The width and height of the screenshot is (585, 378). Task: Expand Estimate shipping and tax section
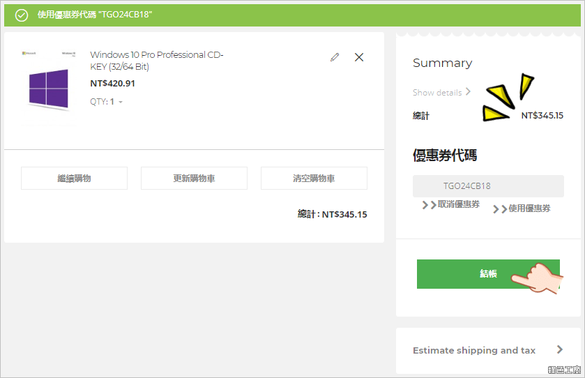tap(487, 350)
